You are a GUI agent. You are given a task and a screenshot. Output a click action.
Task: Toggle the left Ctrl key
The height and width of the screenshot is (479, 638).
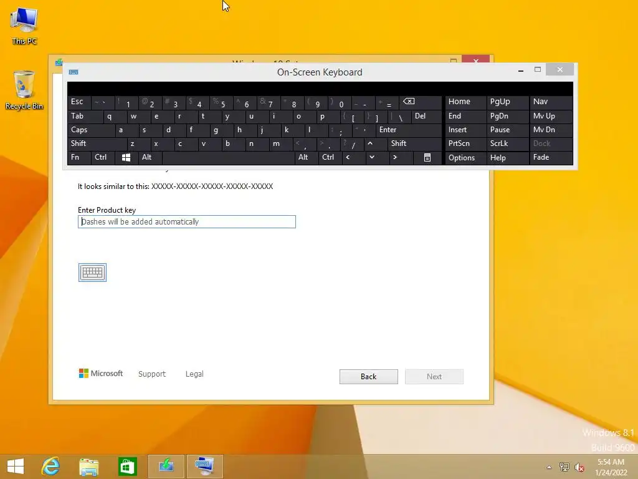103,157
